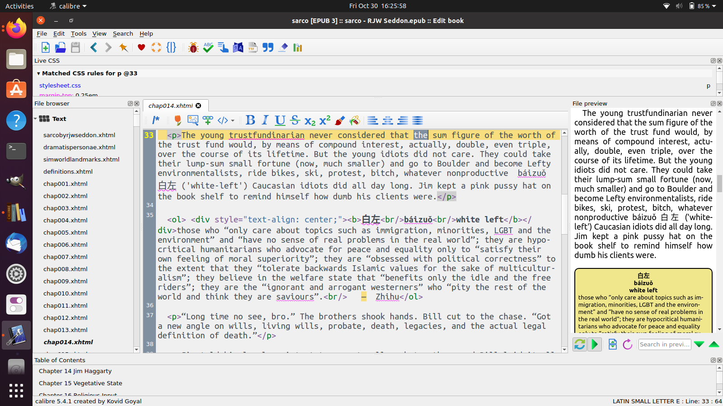Toggle auto-reload preview sync button
The width and height of the screenshot is (723, 406).
click(x=580, y=344)
